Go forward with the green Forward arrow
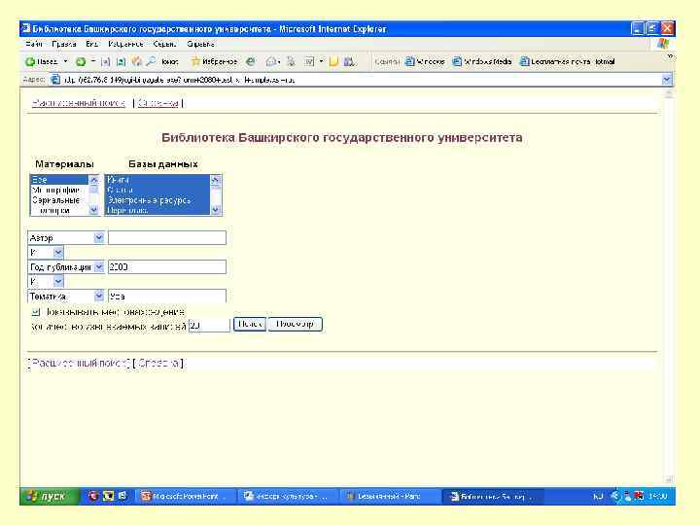 (x=81, y=61)
